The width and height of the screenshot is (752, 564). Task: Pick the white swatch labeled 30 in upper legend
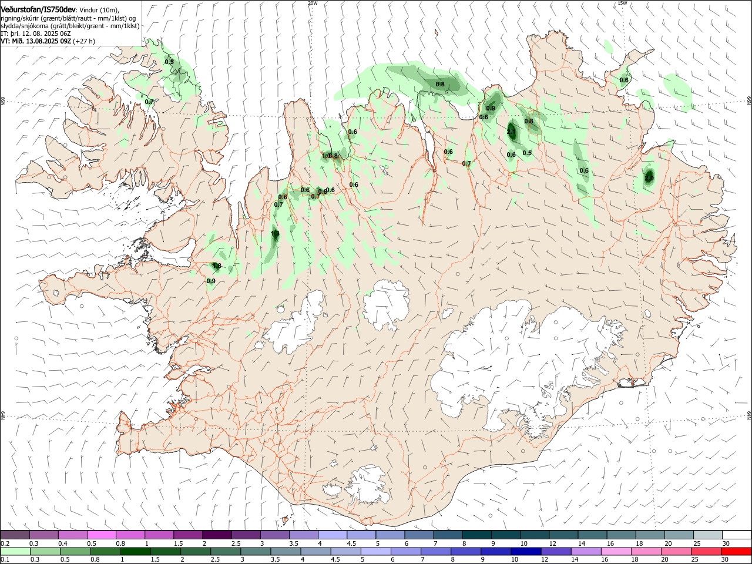tap(736, 535)
